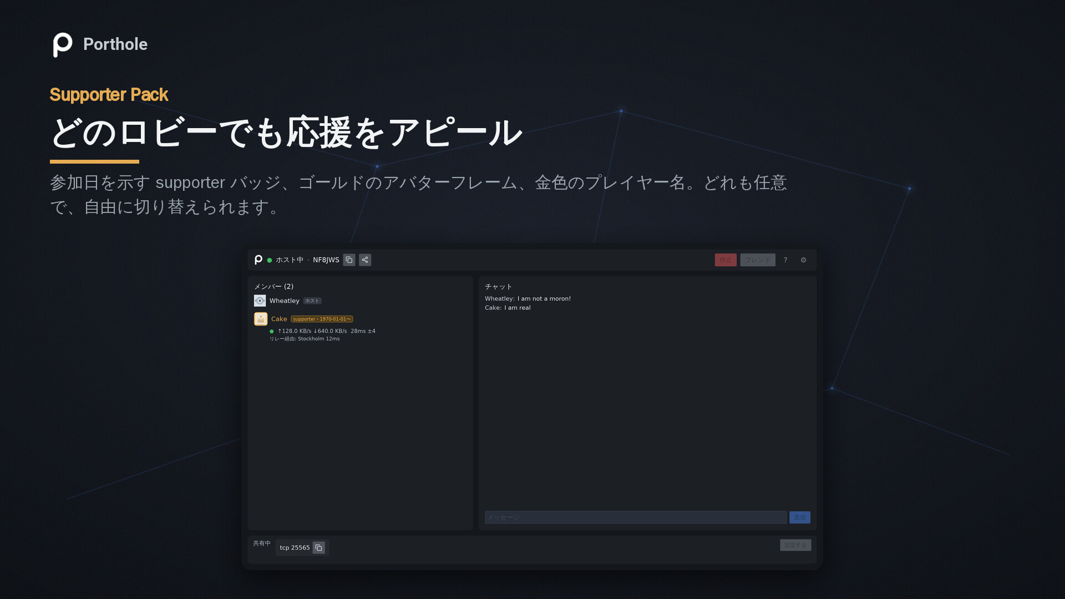The height and width of the screenshot is (599, 1065).
Task: Open settings with the gear icon
Action: point(803,260)
